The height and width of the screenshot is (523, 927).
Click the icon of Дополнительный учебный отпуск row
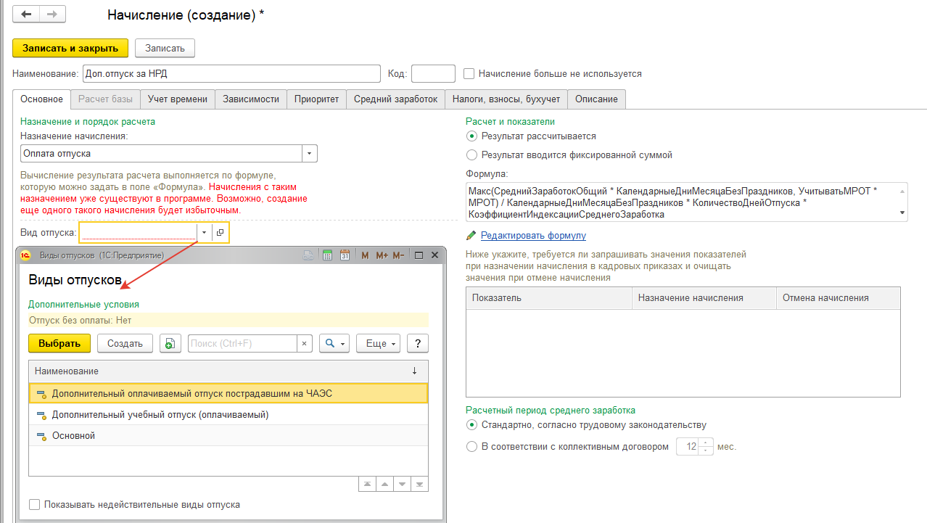pos(41,415)
